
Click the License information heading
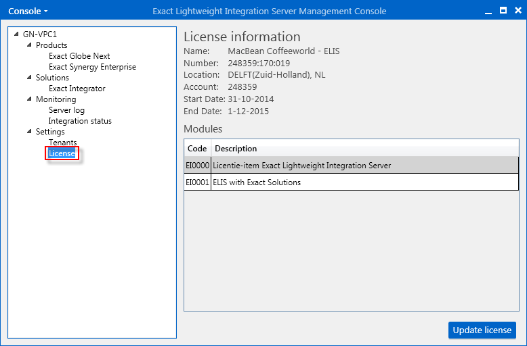tap(242, 36)
